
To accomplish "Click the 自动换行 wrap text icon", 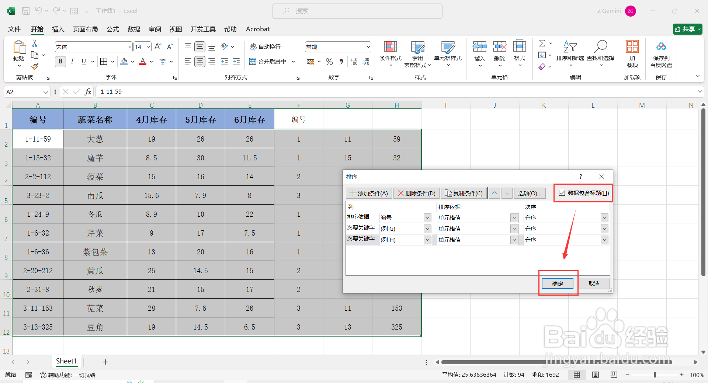I will click(x=266, y=46).
